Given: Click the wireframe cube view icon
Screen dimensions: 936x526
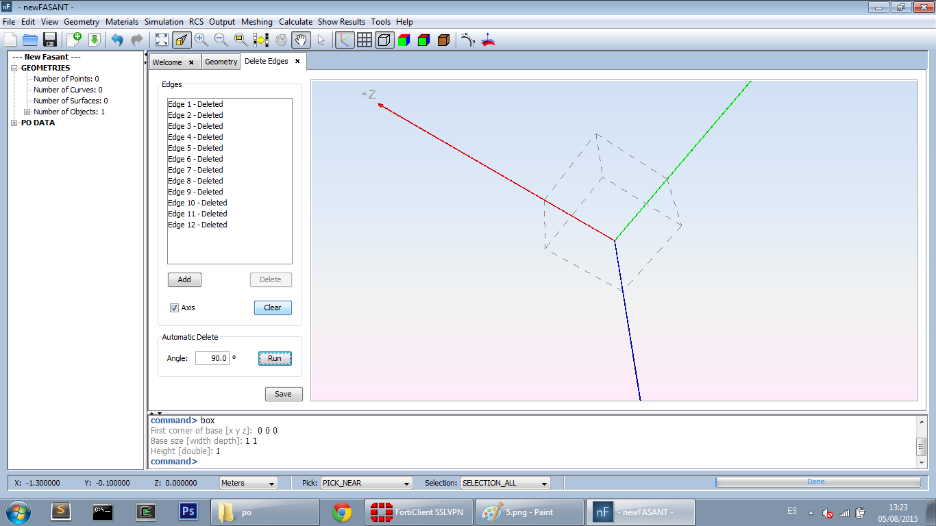Looking at the screenshot, I should pyautogui.click(x=384, y=40).
